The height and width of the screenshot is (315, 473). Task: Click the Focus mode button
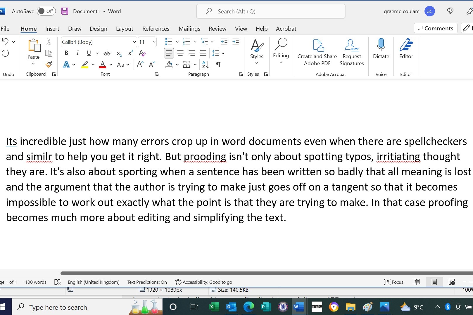click(393, 282)
